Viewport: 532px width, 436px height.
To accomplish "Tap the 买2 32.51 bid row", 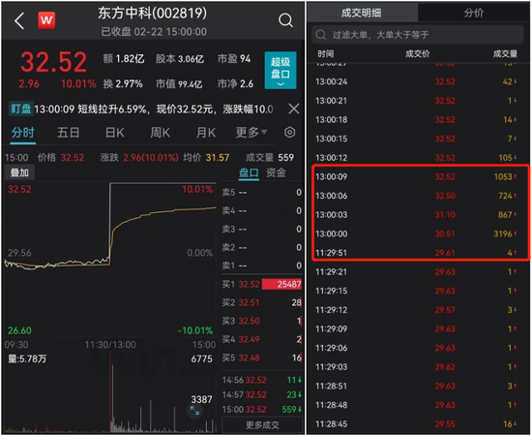I will click(x=261, y=302).
